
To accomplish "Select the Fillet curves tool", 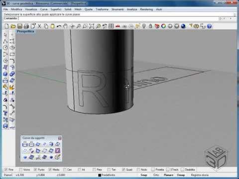I will [12, 61].
